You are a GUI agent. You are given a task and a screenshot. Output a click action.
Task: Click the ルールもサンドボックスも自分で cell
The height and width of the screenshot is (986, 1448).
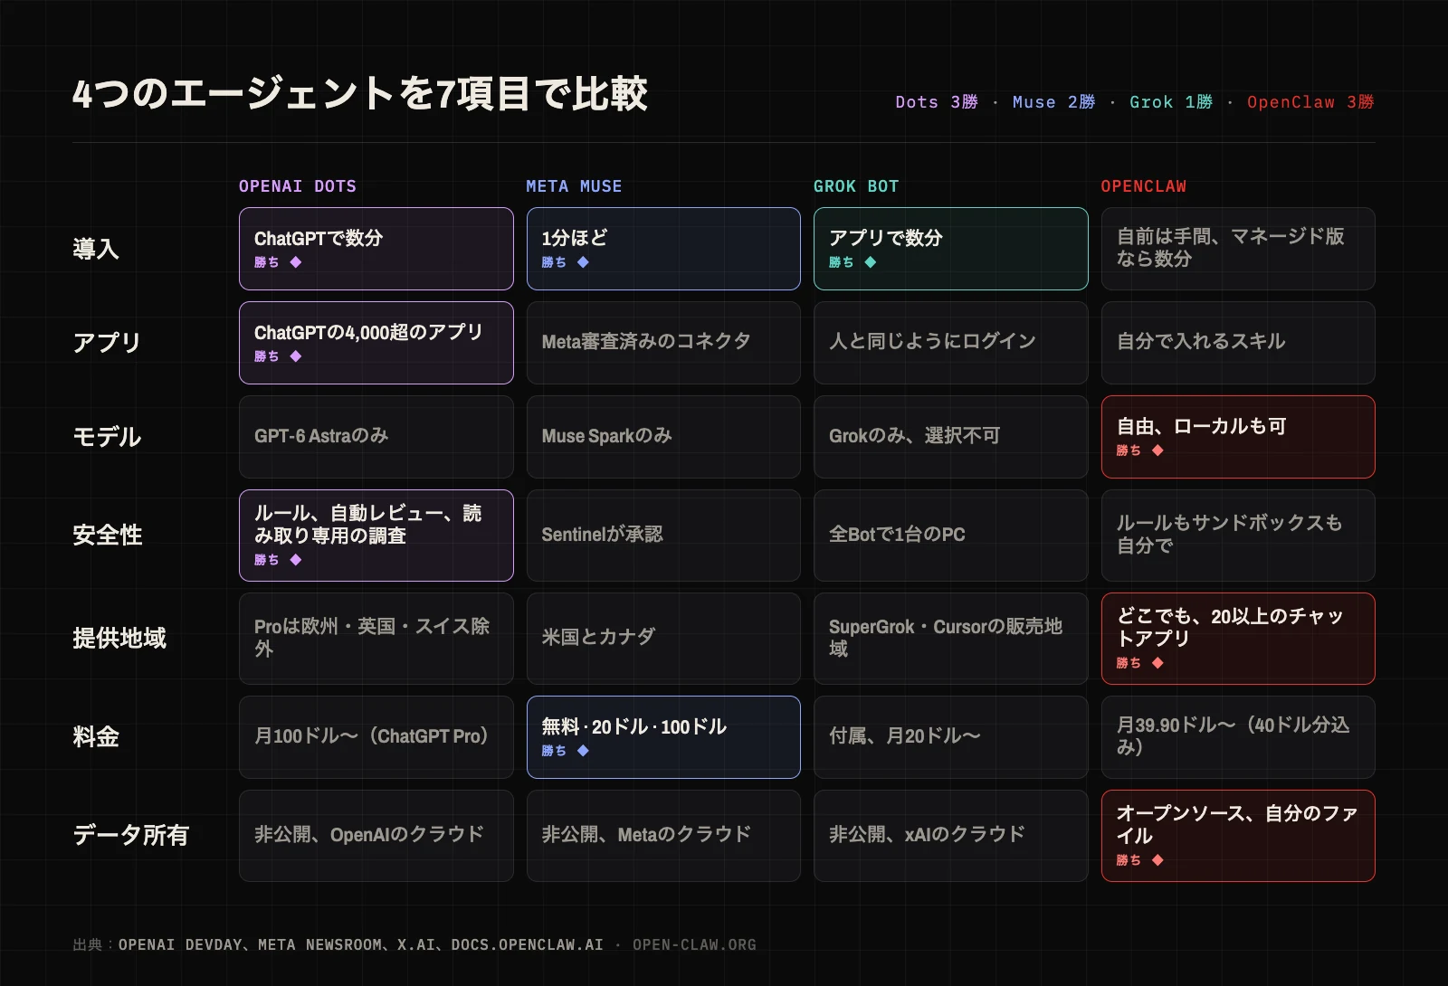[x=1238, y=536]
